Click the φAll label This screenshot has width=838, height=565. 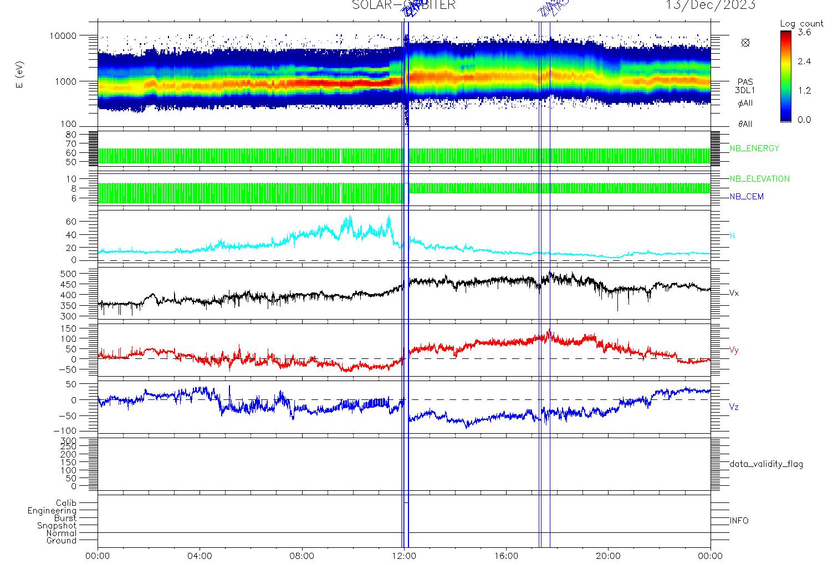click(745, 103)
